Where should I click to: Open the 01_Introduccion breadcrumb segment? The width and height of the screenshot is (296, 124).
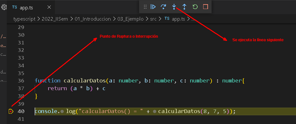pyautogui.click(x=93, y=19)
